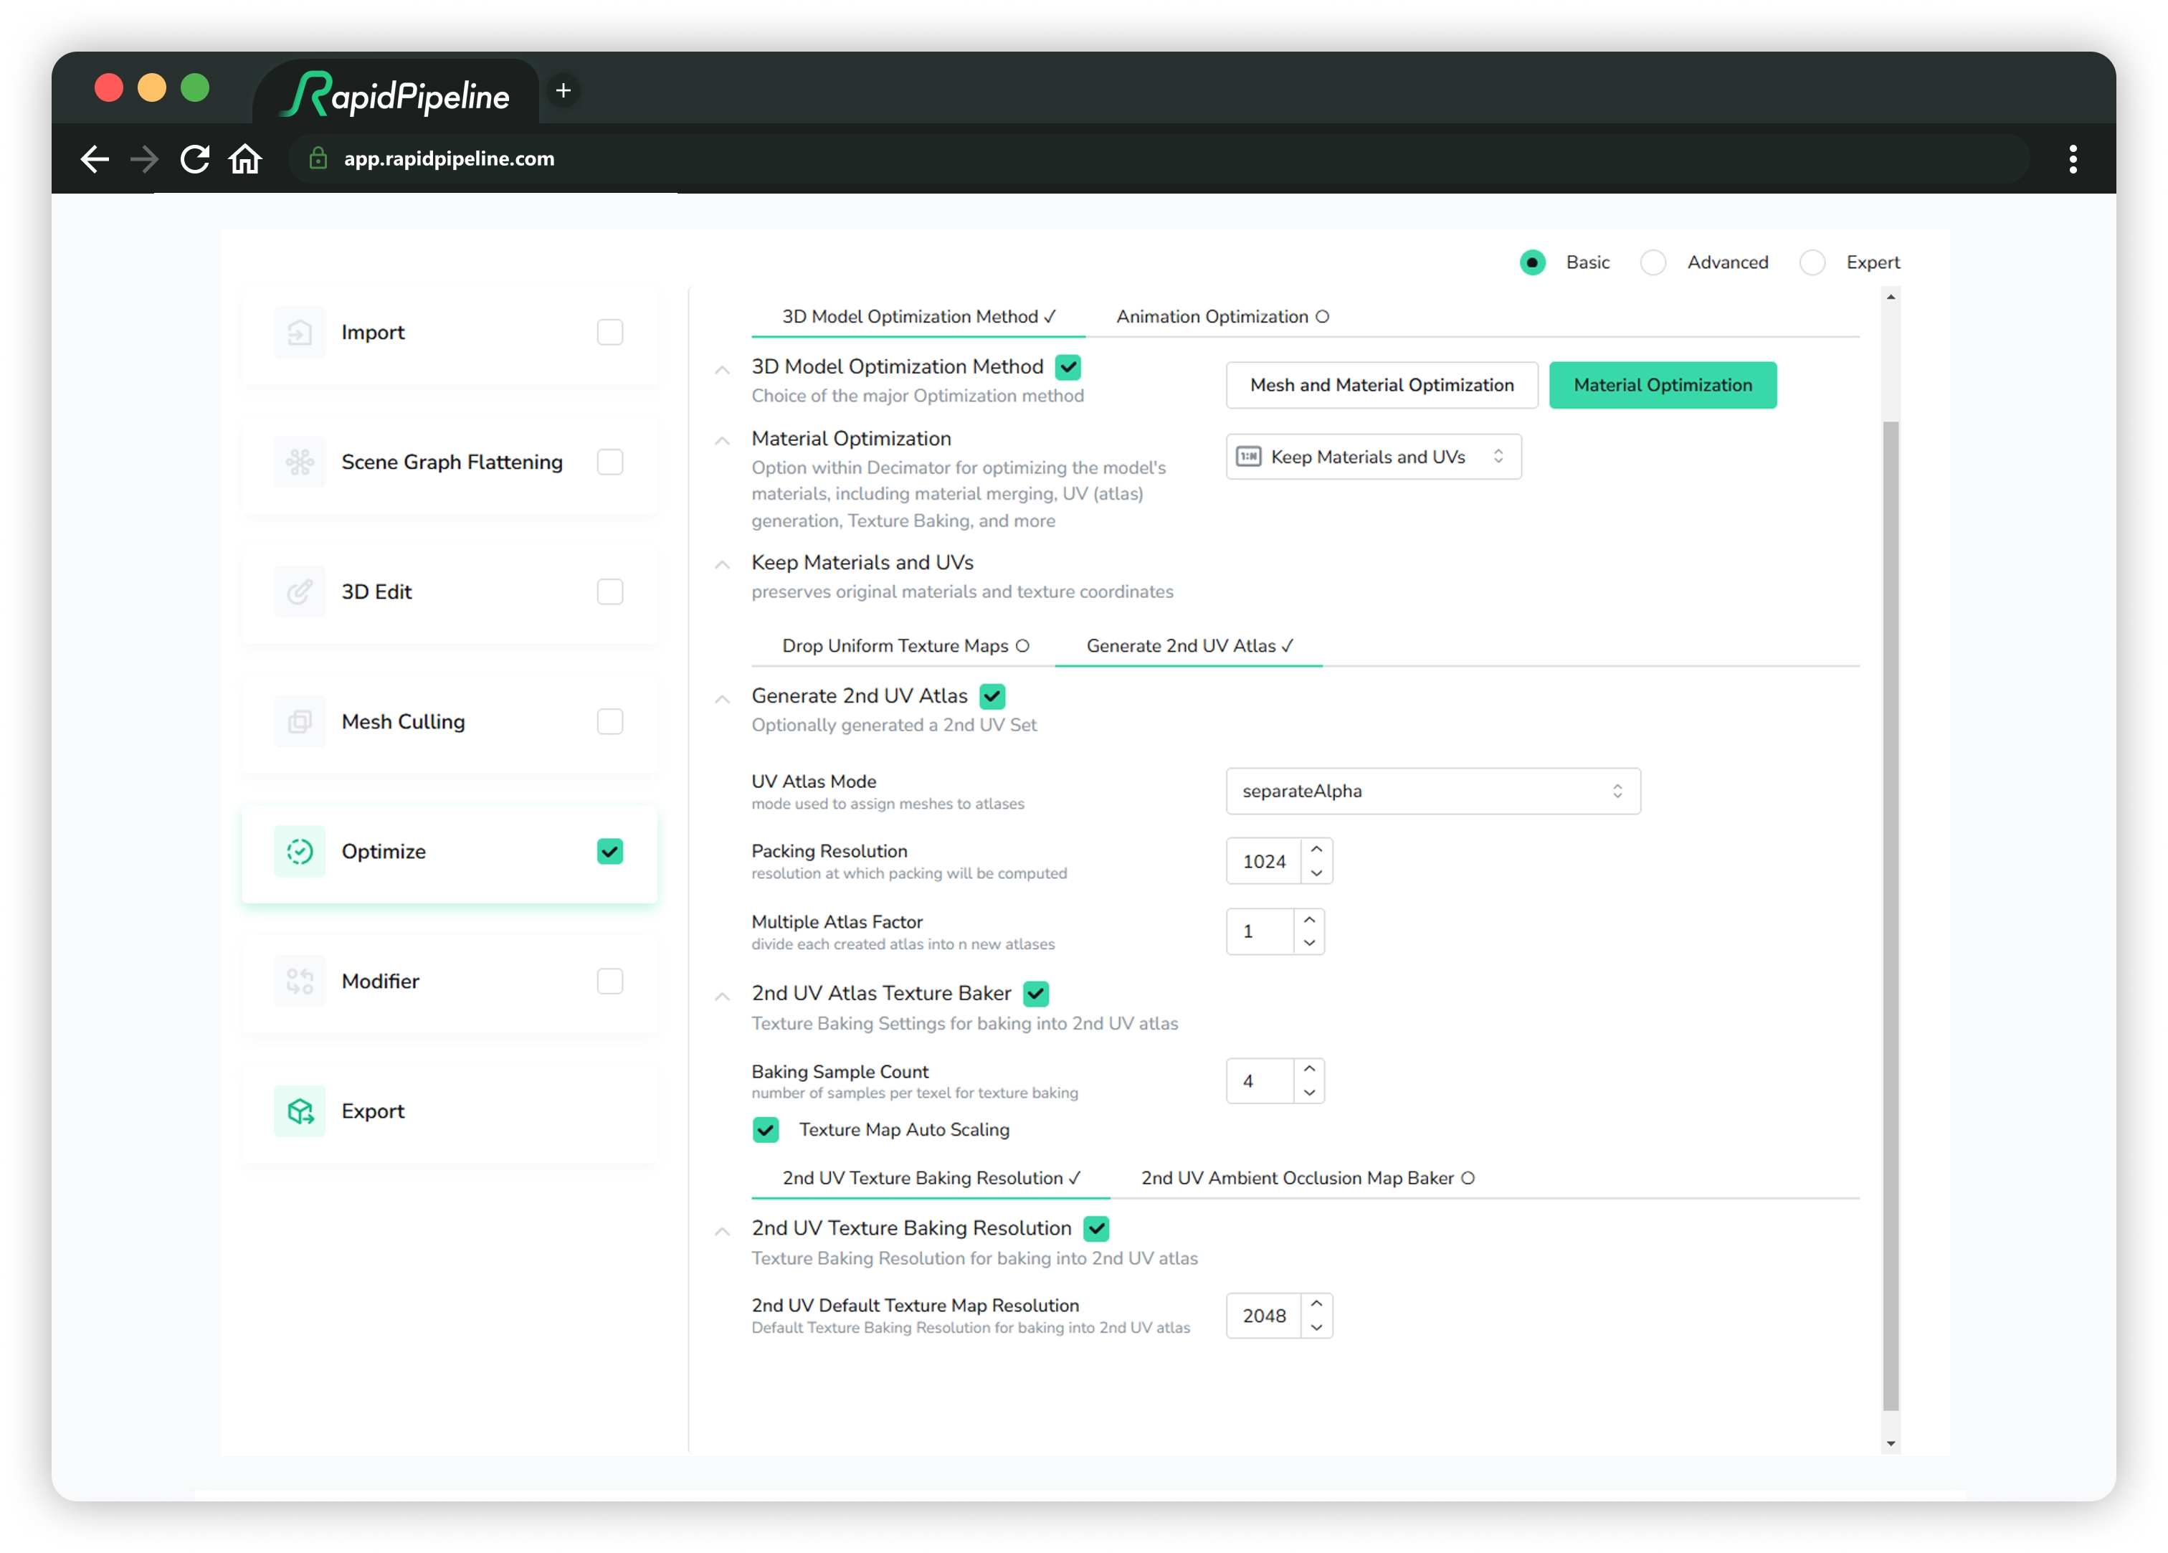
Task: Click the scrollbar up arrow
Action: pyautogui.click(x=1891, y=298)
